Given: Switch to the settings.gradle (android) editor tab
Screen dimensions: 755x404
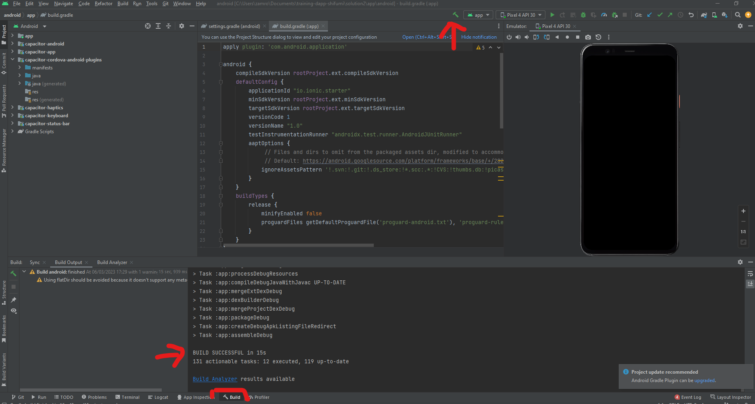Looking at the screenshot, I should pyautogui.click(x=234, y=26).
